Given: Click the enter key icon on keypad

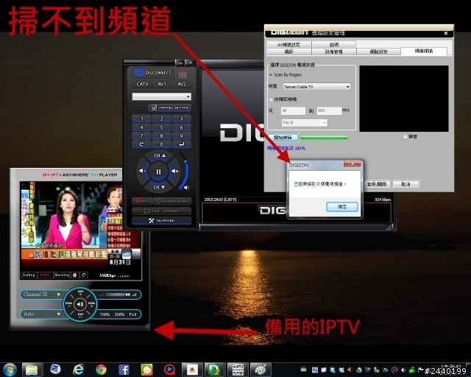Looking at the screenshot, I should 181,144.
